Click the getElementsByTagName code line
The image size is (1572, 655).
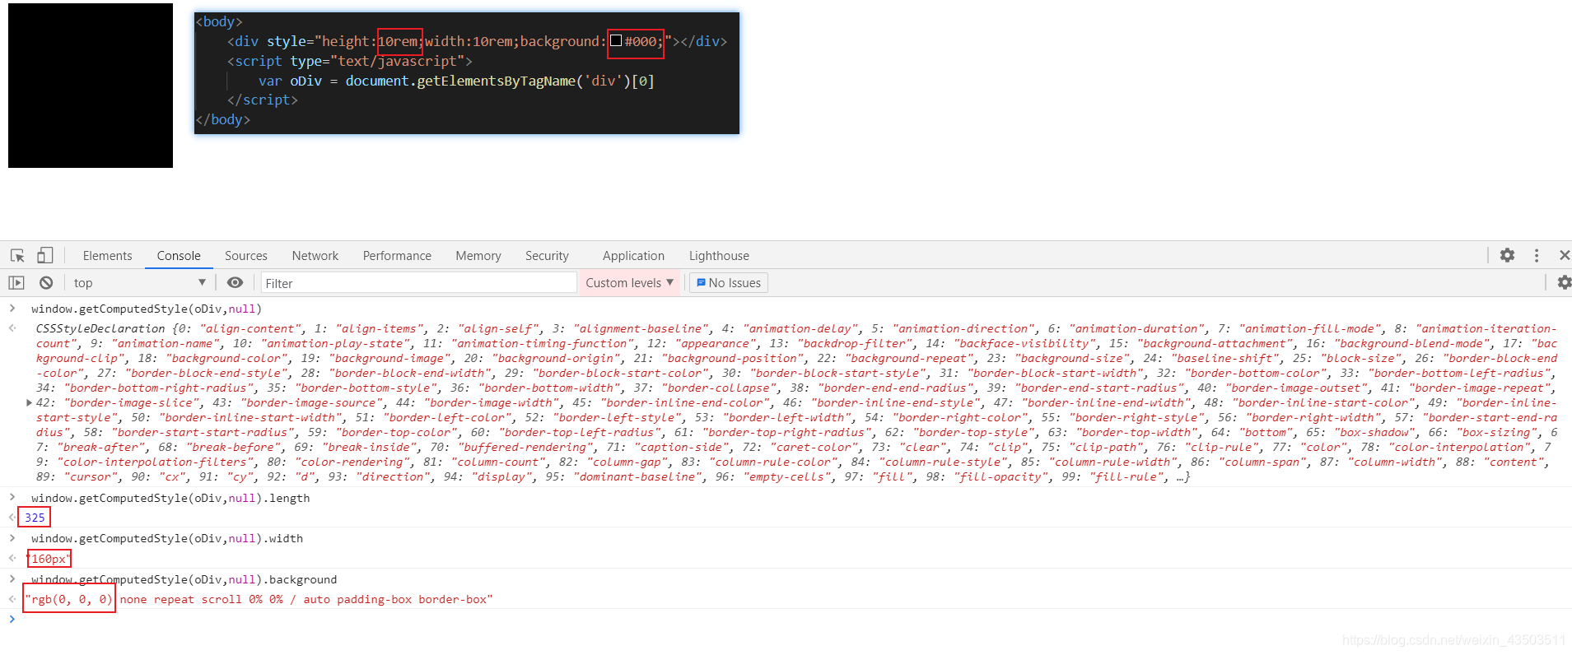click(456, 81)
